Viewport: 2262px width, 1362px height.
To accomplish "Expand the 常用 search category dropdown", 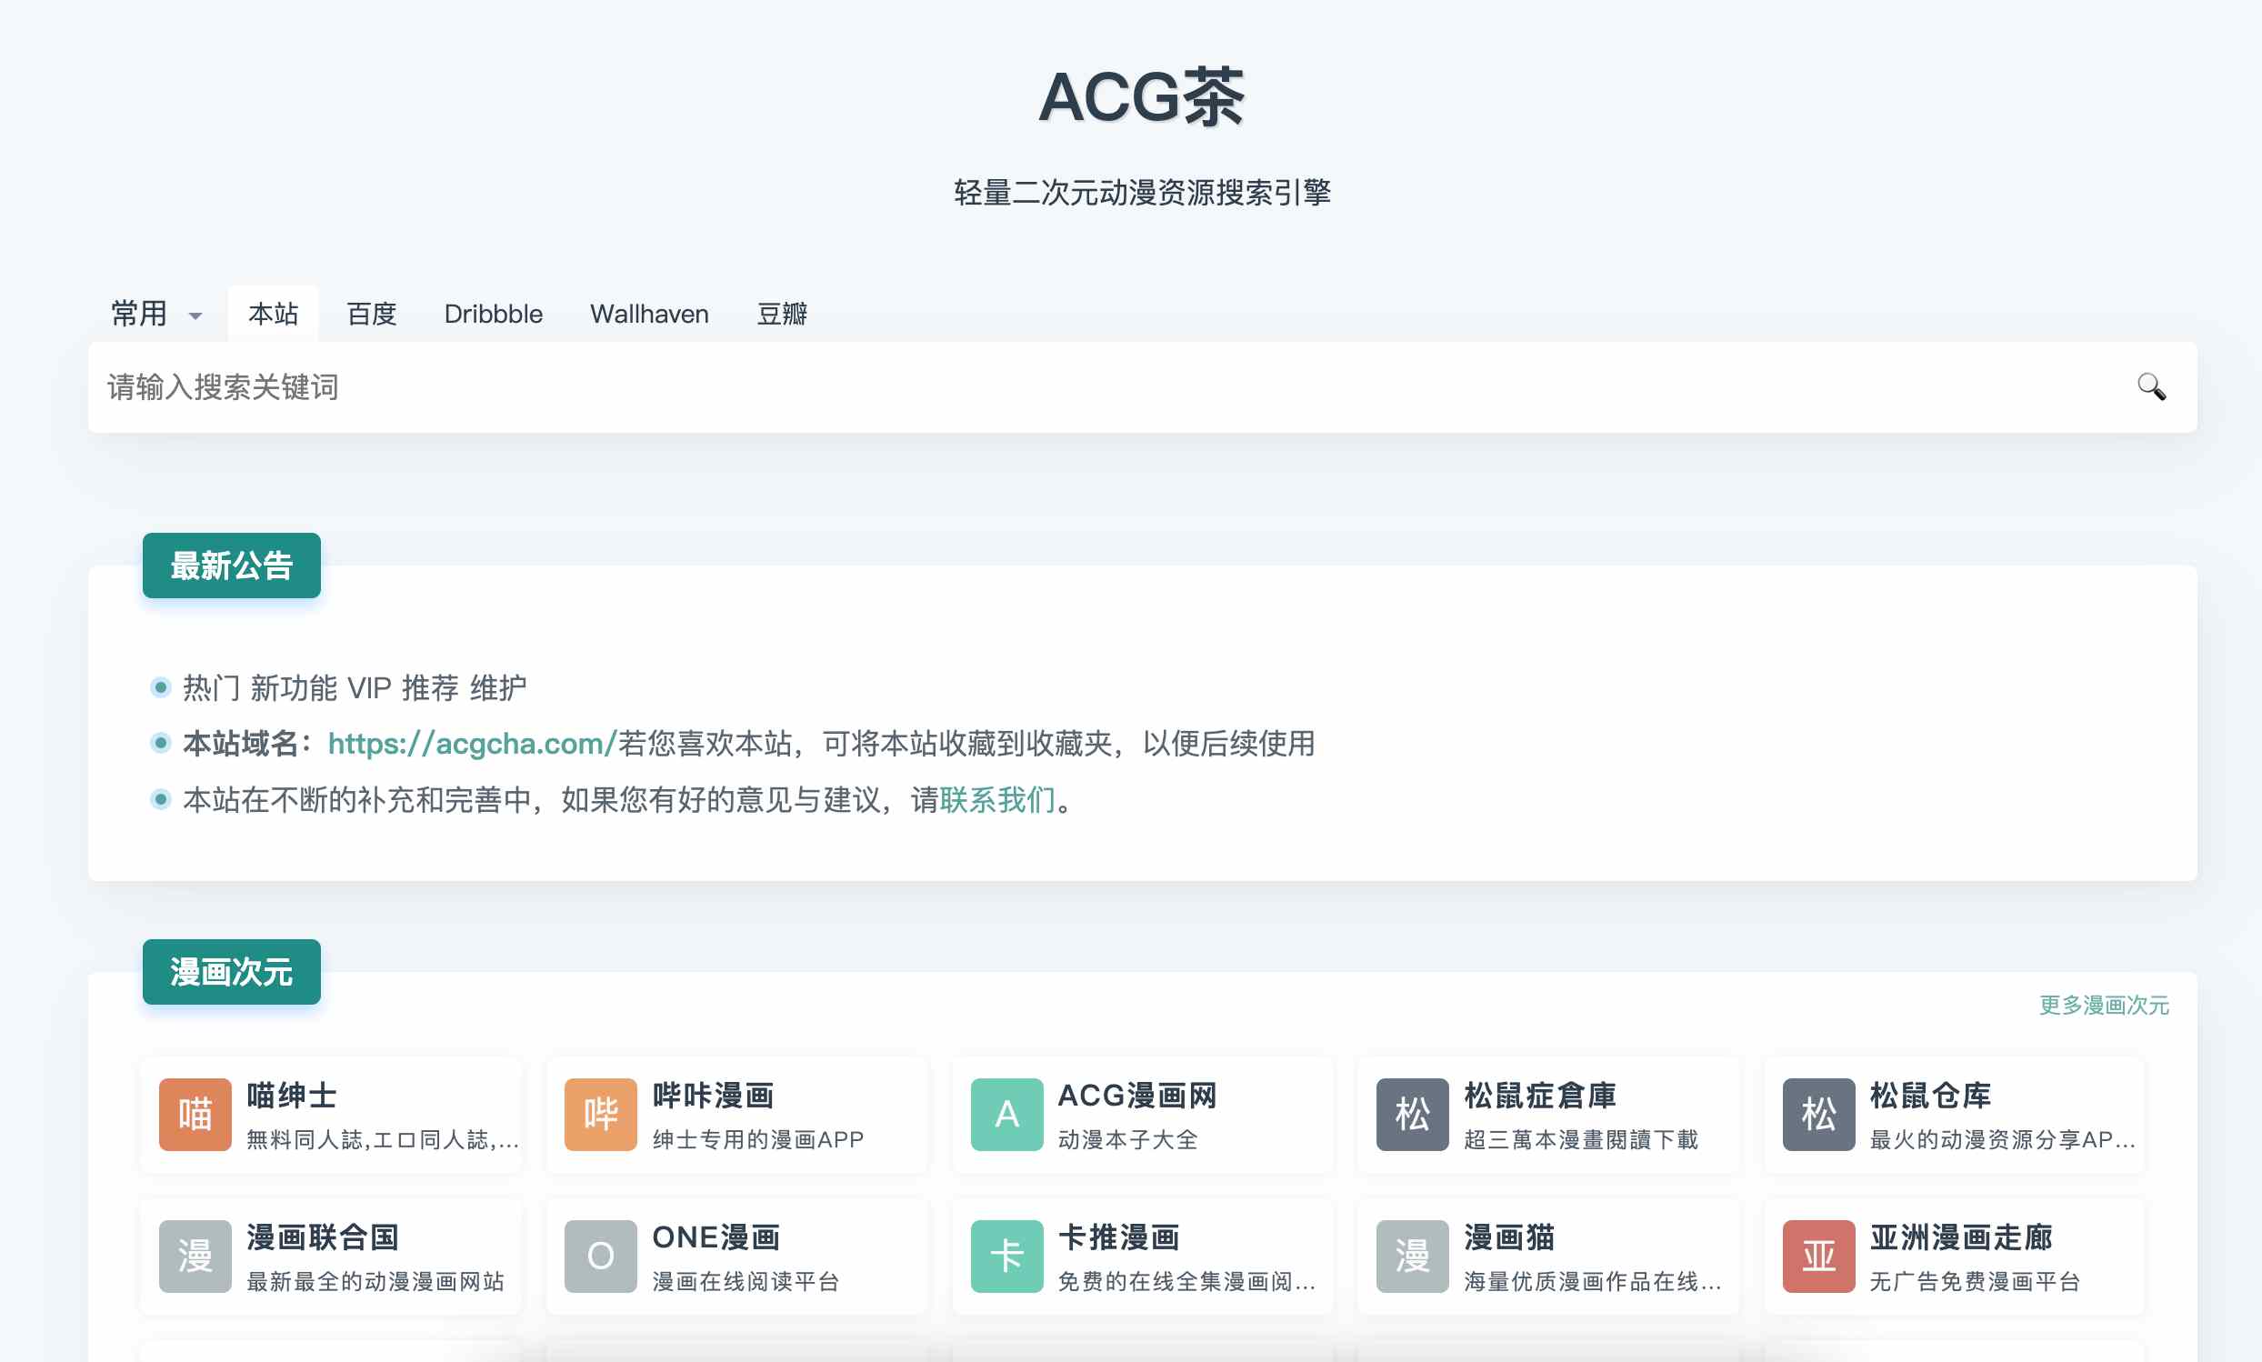I will [156, 314].
